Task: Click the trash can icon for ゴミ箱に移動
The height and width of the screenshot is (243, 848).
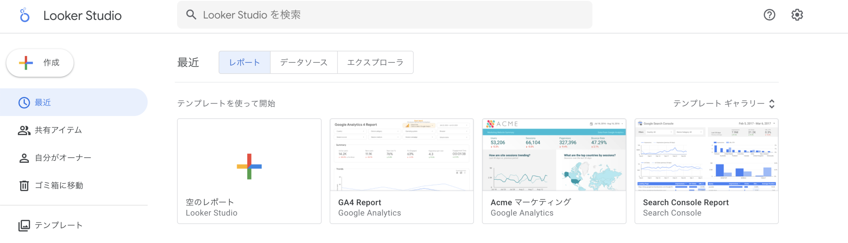Action: pyautogui.click(x=24, y=186)
